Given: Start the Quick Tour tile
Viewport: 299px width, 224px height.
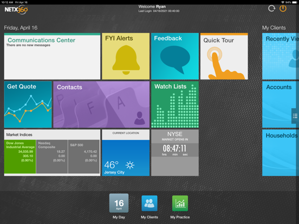Looking at the screenshot, I should [x=224, y=56].
